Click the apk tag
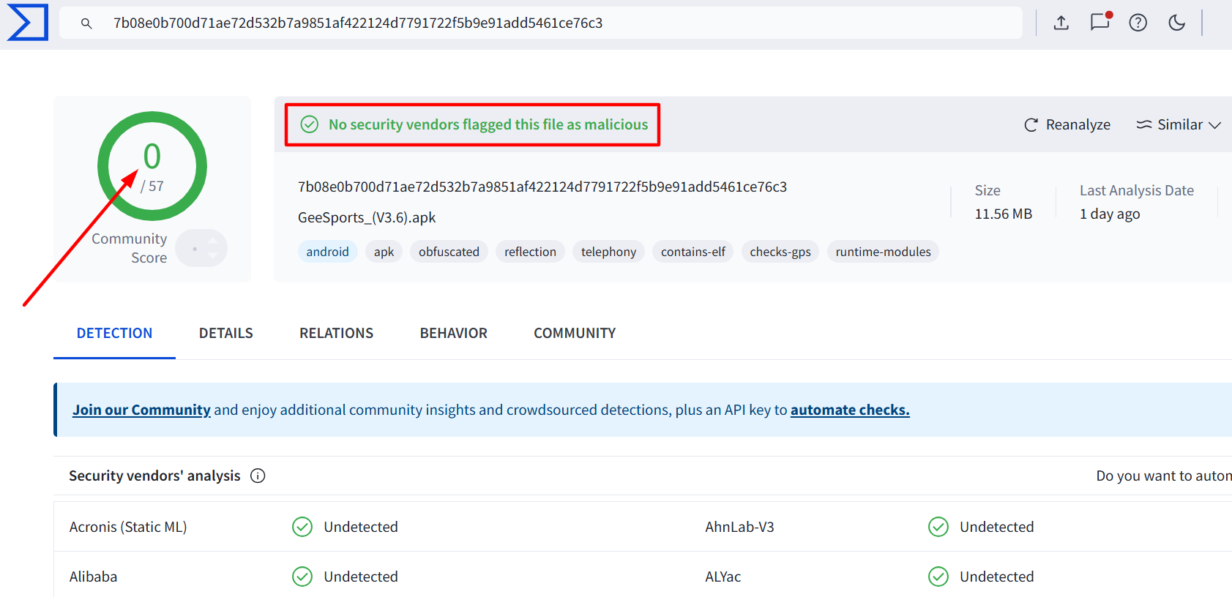Viewport: 1232px width, 597px height. pyautogui.click(x=384, y=252)
